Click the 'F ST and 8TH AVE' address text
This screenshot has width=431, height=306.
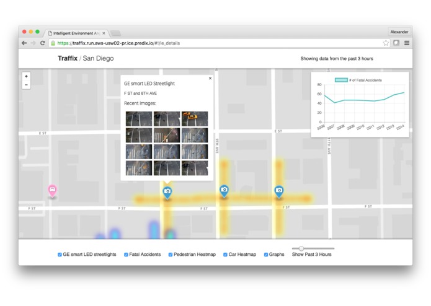point(140,94)
